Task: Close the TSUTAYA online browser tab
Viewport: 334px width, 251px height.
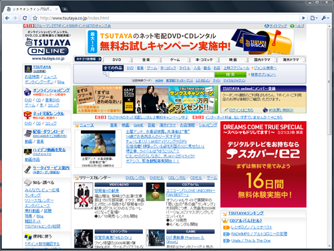Action: pyautogui.click(x=57, y=9)
